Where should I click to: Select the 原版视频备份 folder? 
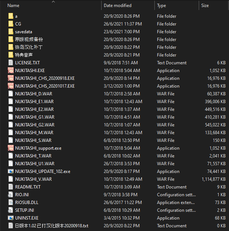click(29, 40)
